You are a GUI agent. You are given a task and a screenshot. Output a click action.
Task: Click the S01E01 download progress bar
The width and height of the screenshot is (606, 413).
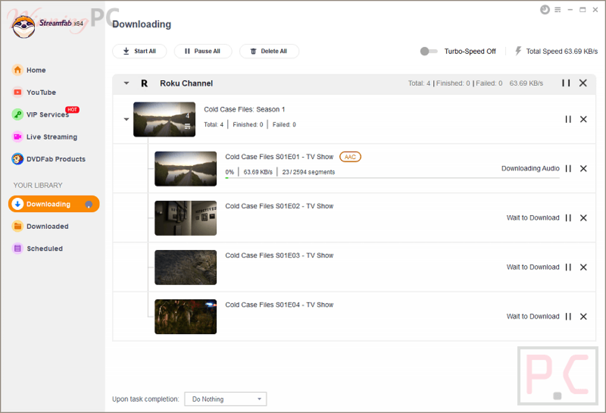click(392, 178)
